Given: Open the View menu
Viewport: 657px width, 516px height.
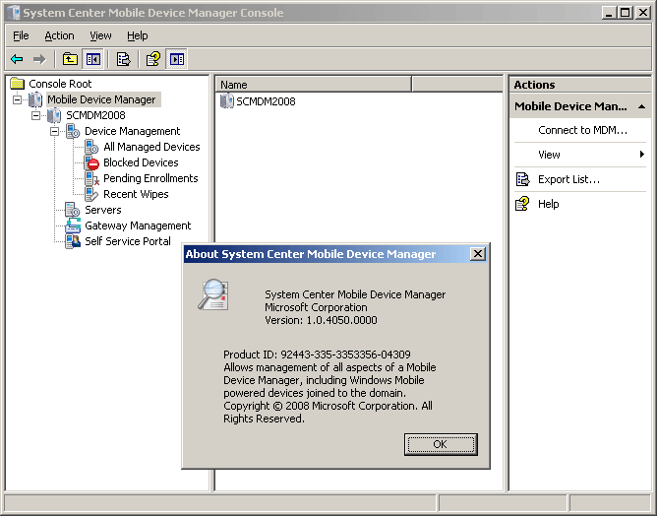Looking at the screenshot, I should coord(100,35).
